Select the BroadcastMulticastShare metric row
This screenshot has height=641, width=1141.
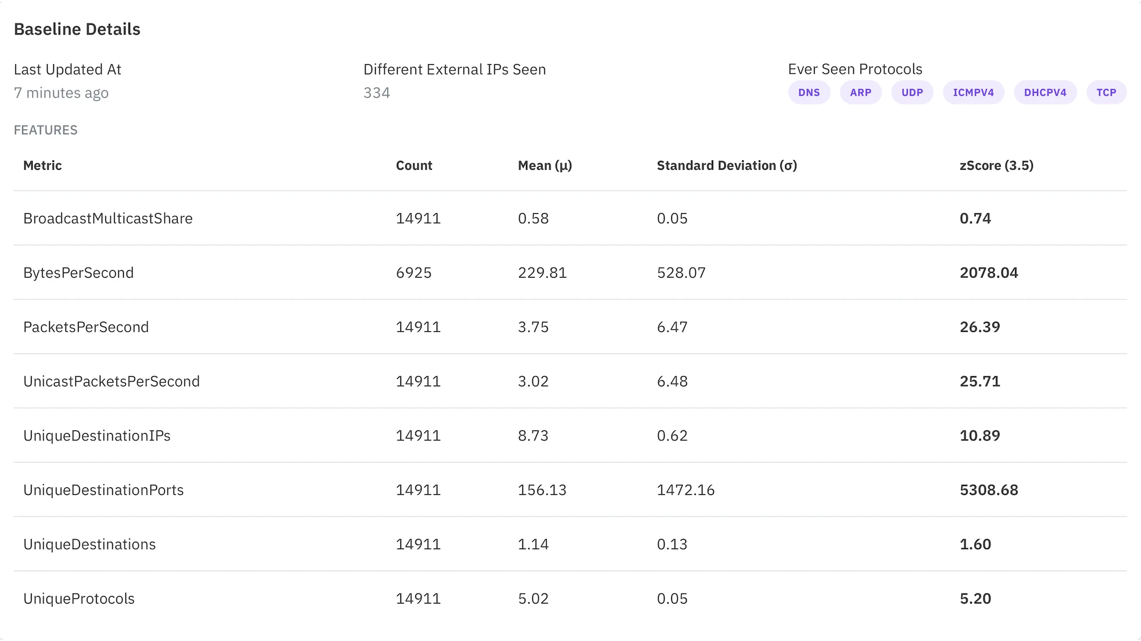click(x=108, y=218)
